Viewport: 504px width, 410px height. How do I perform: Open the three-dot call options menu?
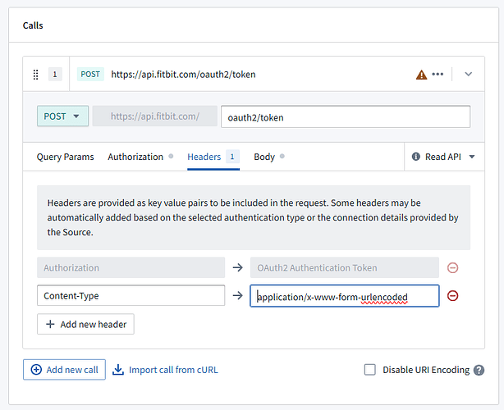pyautogui.click(x=438, y=75)
